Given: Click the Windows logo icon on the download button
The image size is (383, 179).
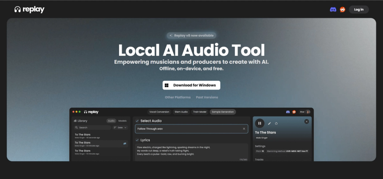Looking at the screenshot, I should [167, 85].
